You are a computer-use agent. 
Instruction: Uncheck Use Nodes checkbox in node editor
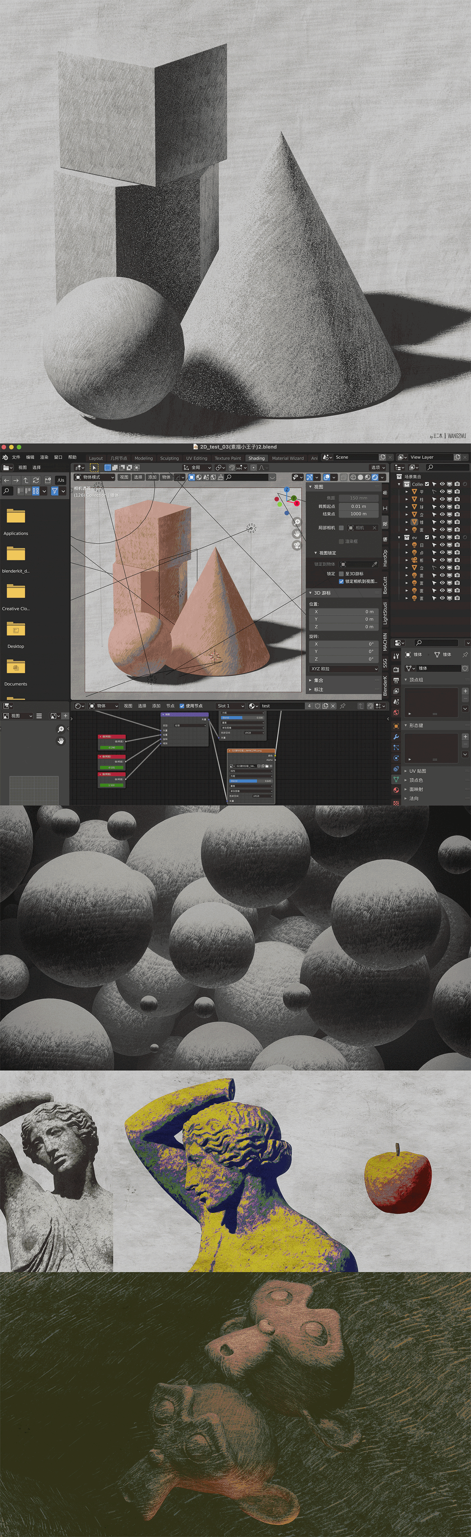[182, 706]
